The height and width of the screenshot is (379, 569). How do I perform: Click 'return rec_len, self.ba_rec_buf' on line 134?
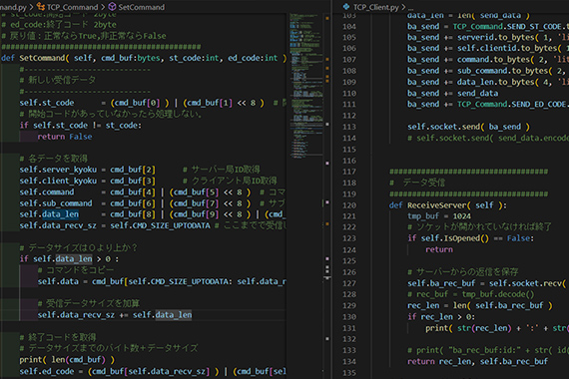pyautogui.click(x=477, y=362)
